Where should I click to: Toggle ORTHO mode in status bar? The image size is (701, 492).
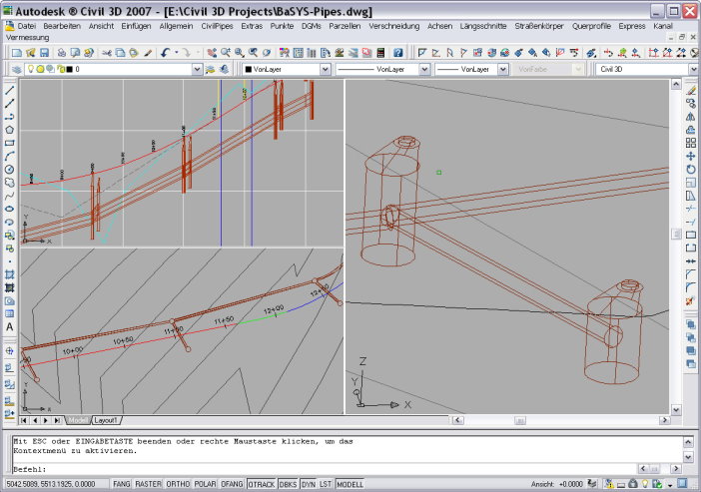click(176, 484)
